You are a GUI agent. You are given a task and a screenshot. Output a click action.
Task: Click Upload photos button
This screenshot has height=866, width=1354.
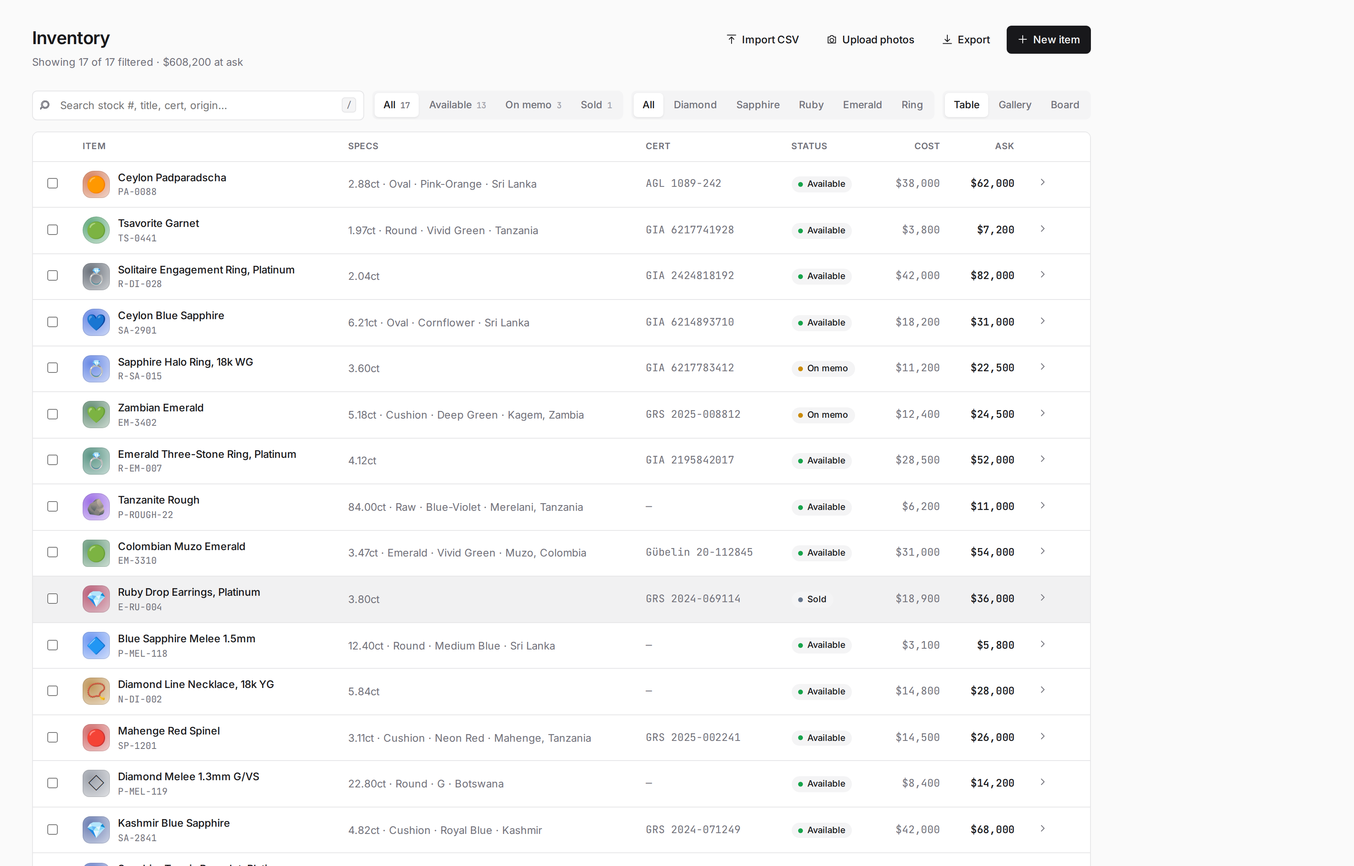click(870, 40)
